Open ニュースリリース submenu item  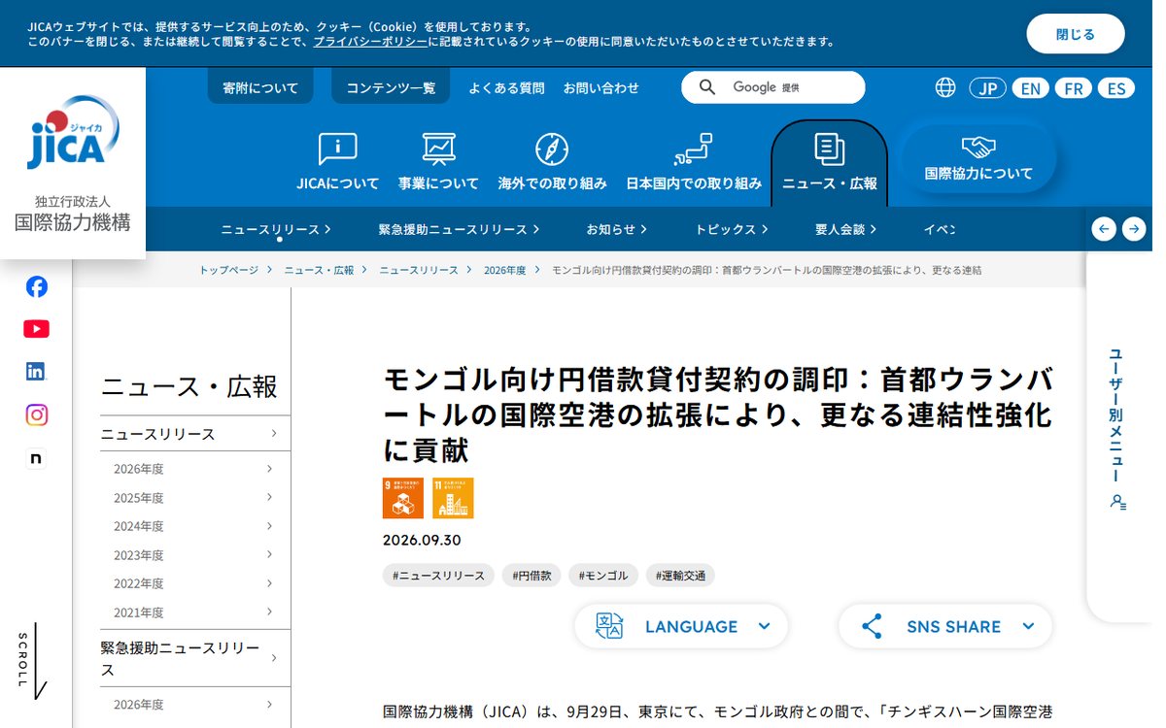pos(276,229)
